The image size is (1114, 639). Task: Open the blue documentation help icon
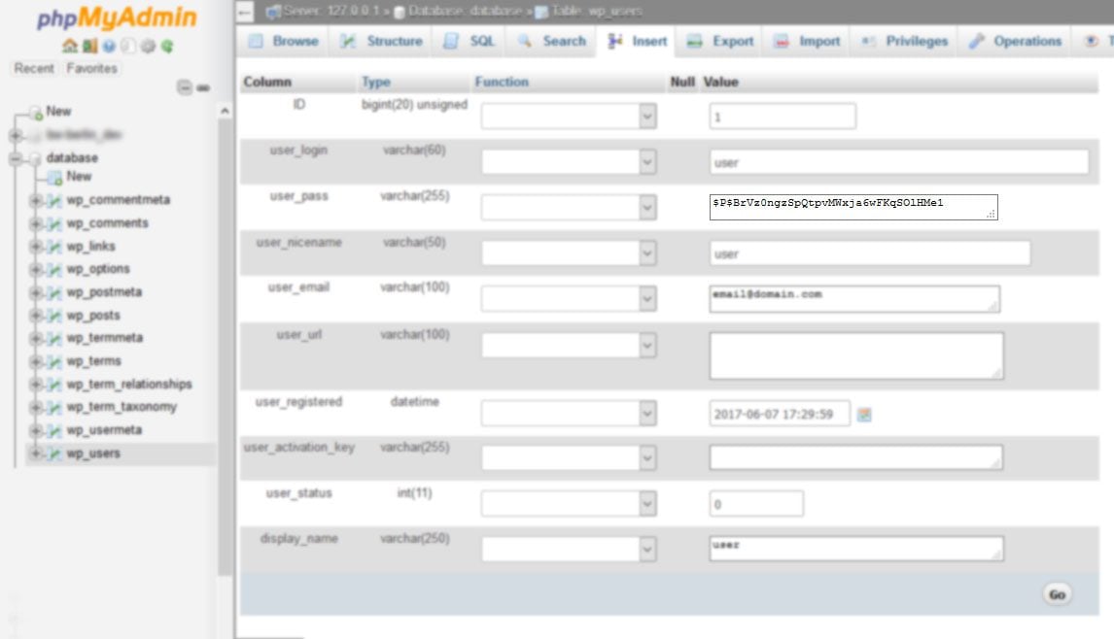click(x=109, y=47)
